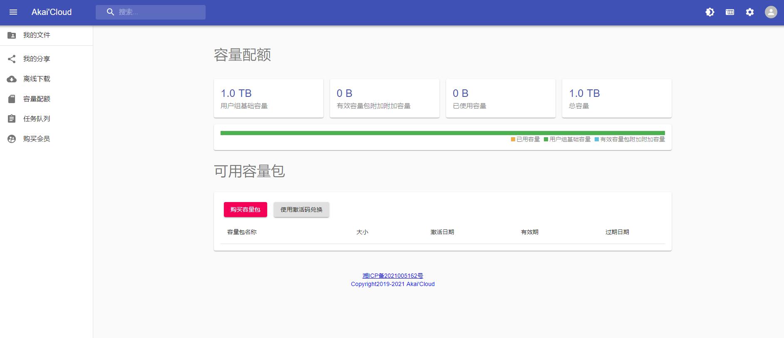Click the 已使用容量 0 B card
784x338 pixels.
tap(501, 99)
